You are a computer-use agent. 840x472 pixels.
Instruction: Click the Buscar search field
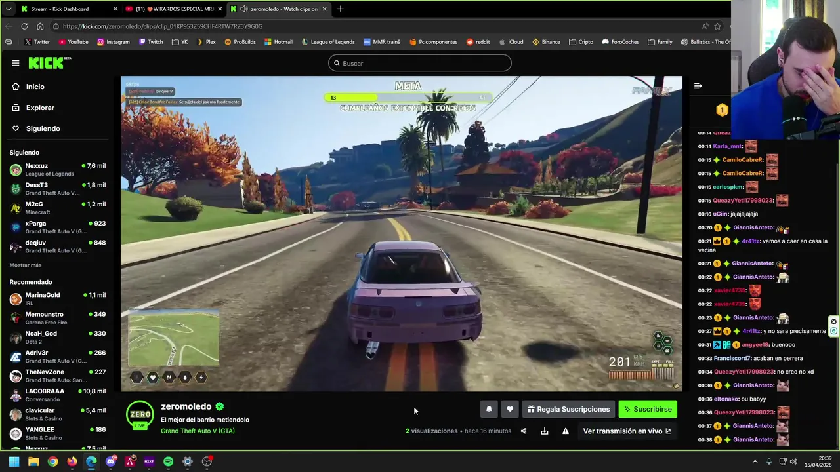[420, 63]
